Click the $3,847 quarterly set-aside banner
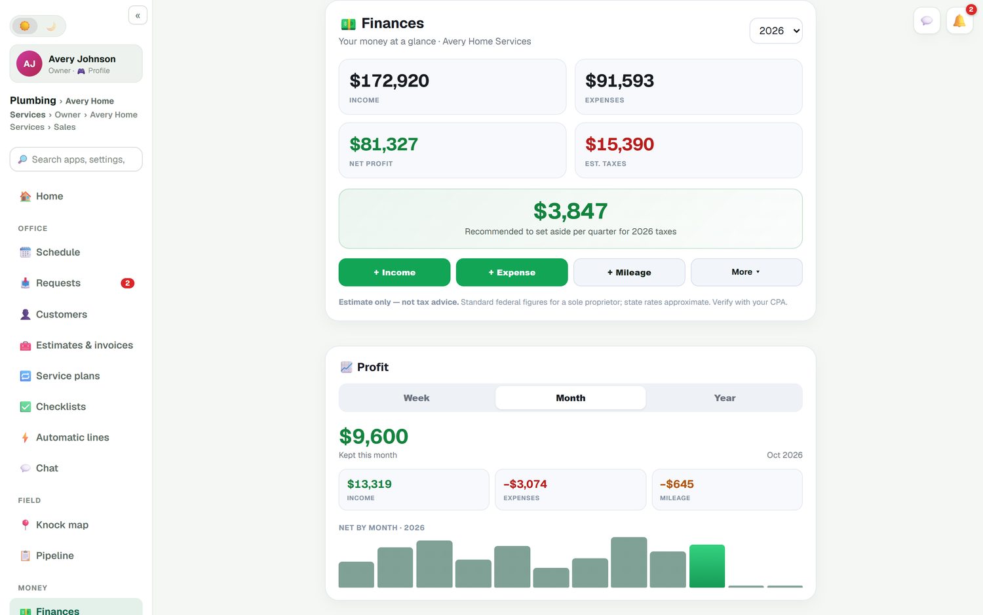 (x=570, y=218)
